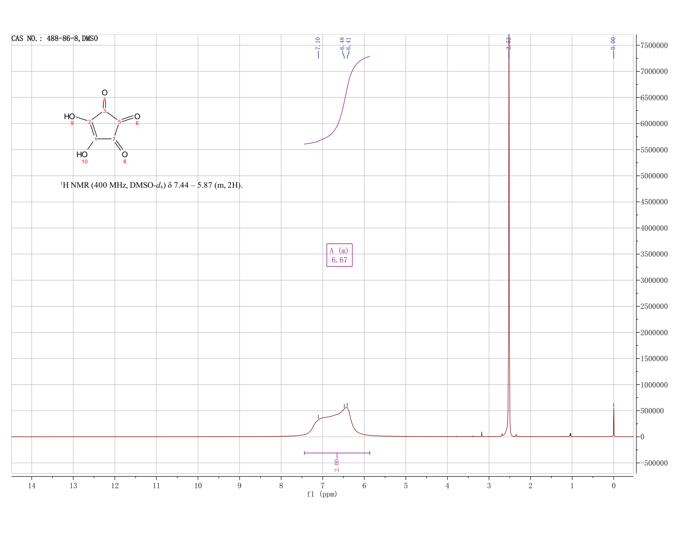
Task: Click the f1 (ppm) axis label
Action: [x=322, y=494]
